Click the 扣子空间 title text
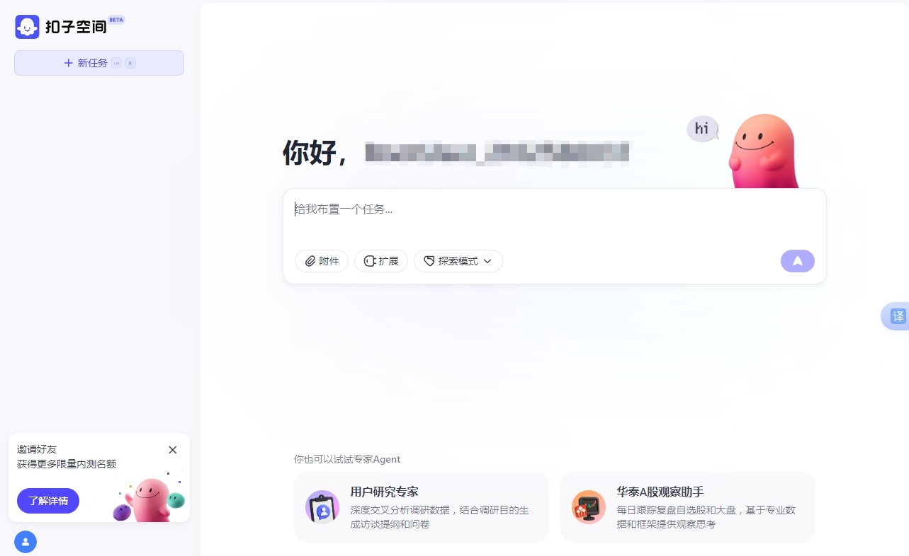Screen dimensions: 909x556 coord(76,28)
